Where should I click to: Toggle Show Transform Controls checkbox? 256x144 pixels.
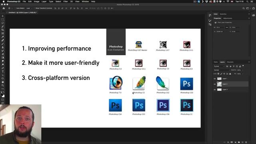click(35, 8)
